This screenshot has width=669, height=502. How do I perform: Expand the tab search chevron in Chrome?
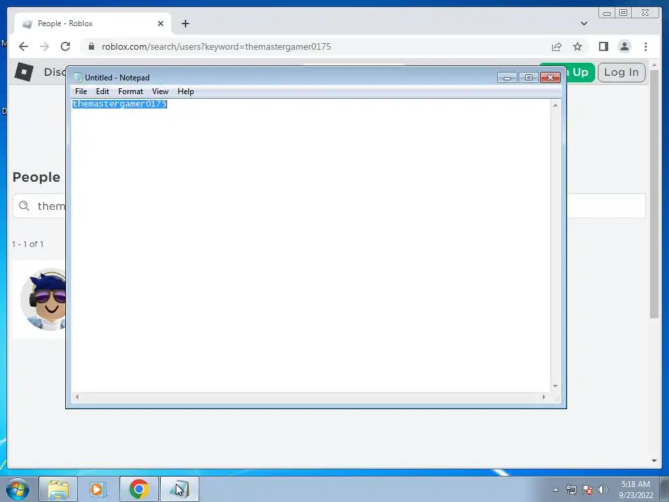583,24
